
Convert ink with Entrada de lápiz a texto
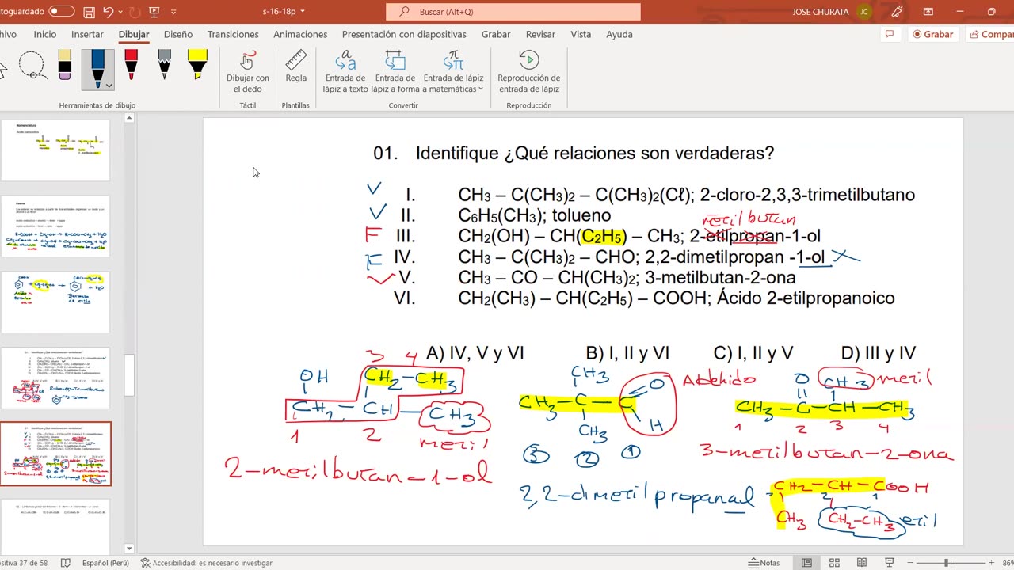(345, 72)
